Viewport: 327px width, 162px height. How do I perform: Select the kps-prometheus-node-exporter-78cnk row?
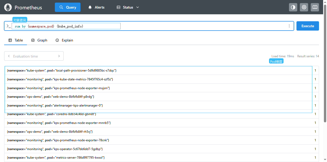point(162,140)
